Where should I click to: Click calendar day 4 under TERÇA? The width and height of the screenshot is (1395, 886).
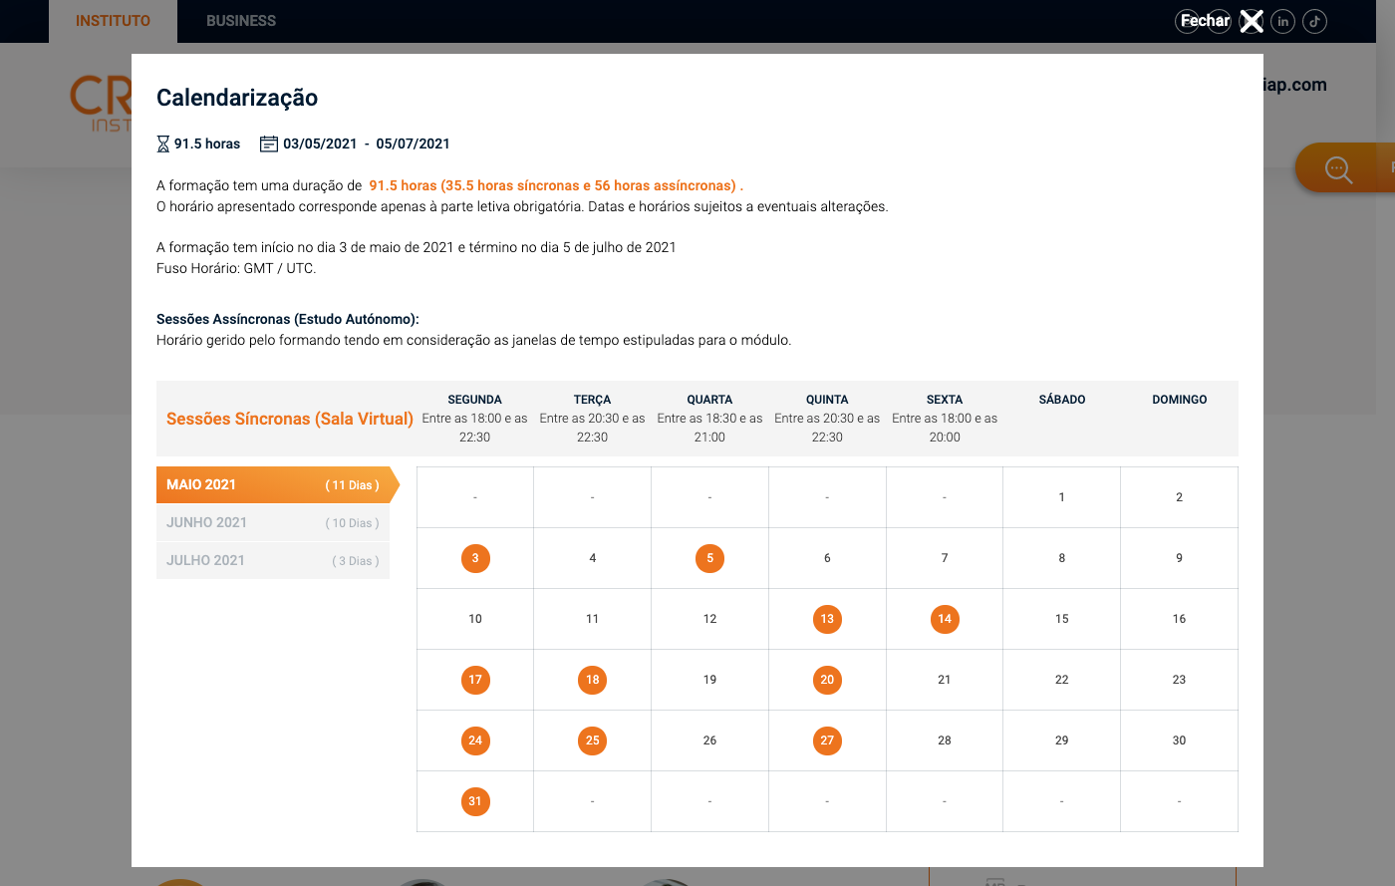click(x=593, y=558)
